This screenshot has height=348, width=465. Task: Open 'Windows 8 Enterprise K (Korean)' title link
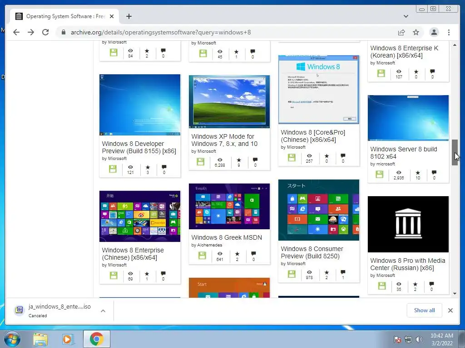(x=404, y=52)
